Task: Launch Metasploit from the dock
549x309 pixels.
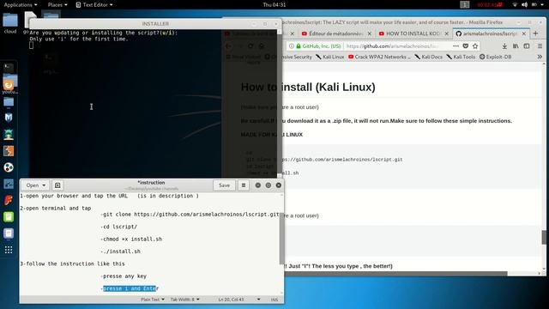Action: coord(9,118)
